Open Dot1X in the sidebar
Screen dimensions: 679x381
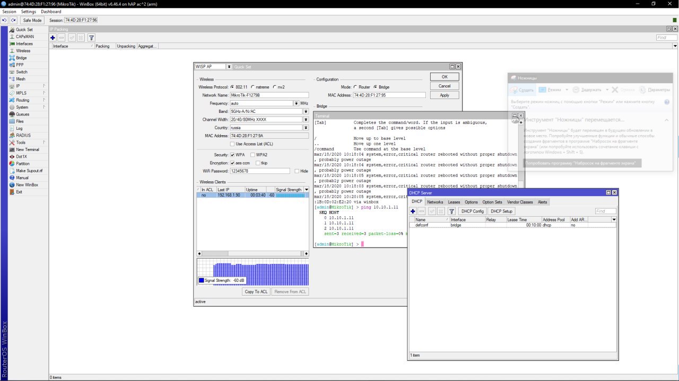pyautogui.click(x=21, y=156)
